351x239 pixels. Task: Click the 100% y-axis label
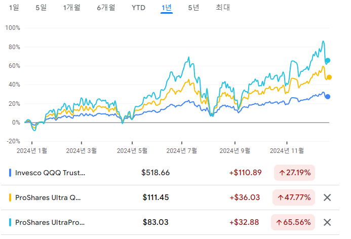pos(13,28)
